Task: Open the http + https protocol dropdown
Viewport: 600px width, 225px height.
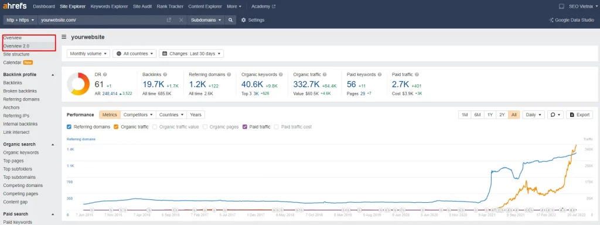Action: pyautogui.click(x=21, y=20)
